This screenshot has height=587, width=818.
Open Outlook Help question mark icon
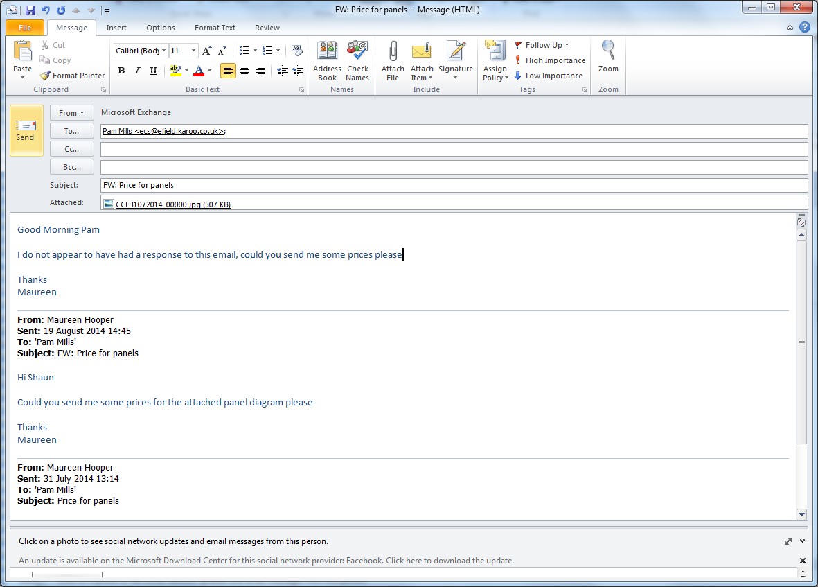(x=805, y=28)
